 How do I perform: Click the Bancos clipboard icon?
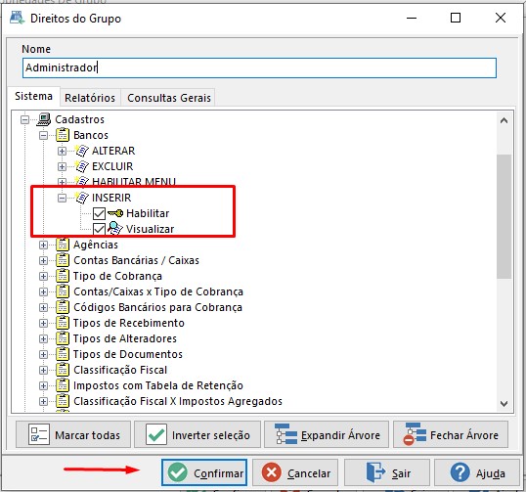coord(63,135)
